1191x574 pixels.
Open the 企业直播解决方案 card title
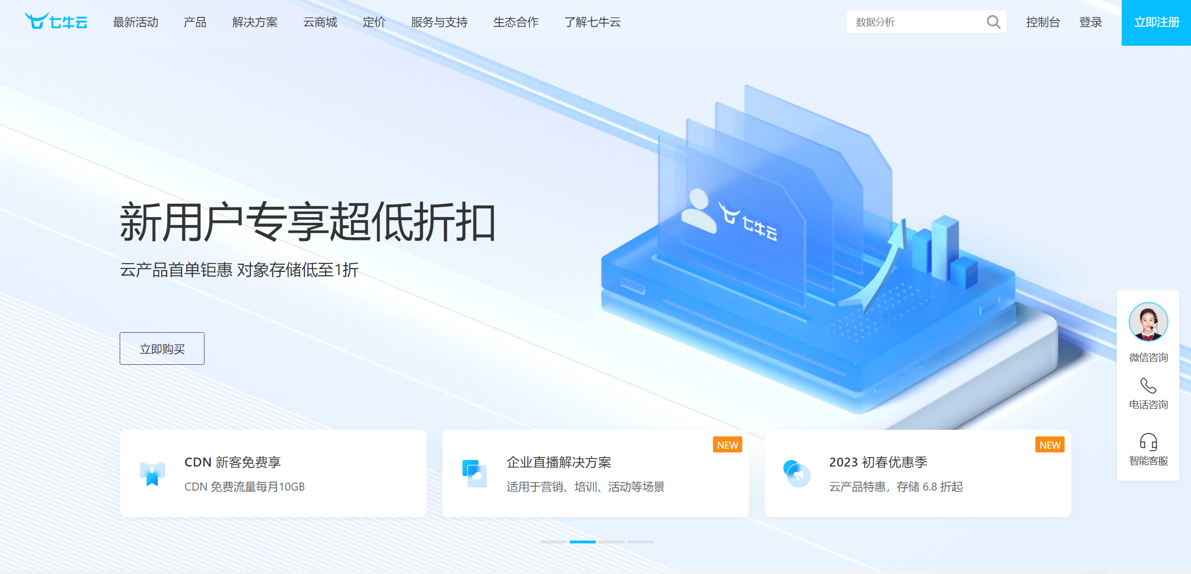click(559, 462)
